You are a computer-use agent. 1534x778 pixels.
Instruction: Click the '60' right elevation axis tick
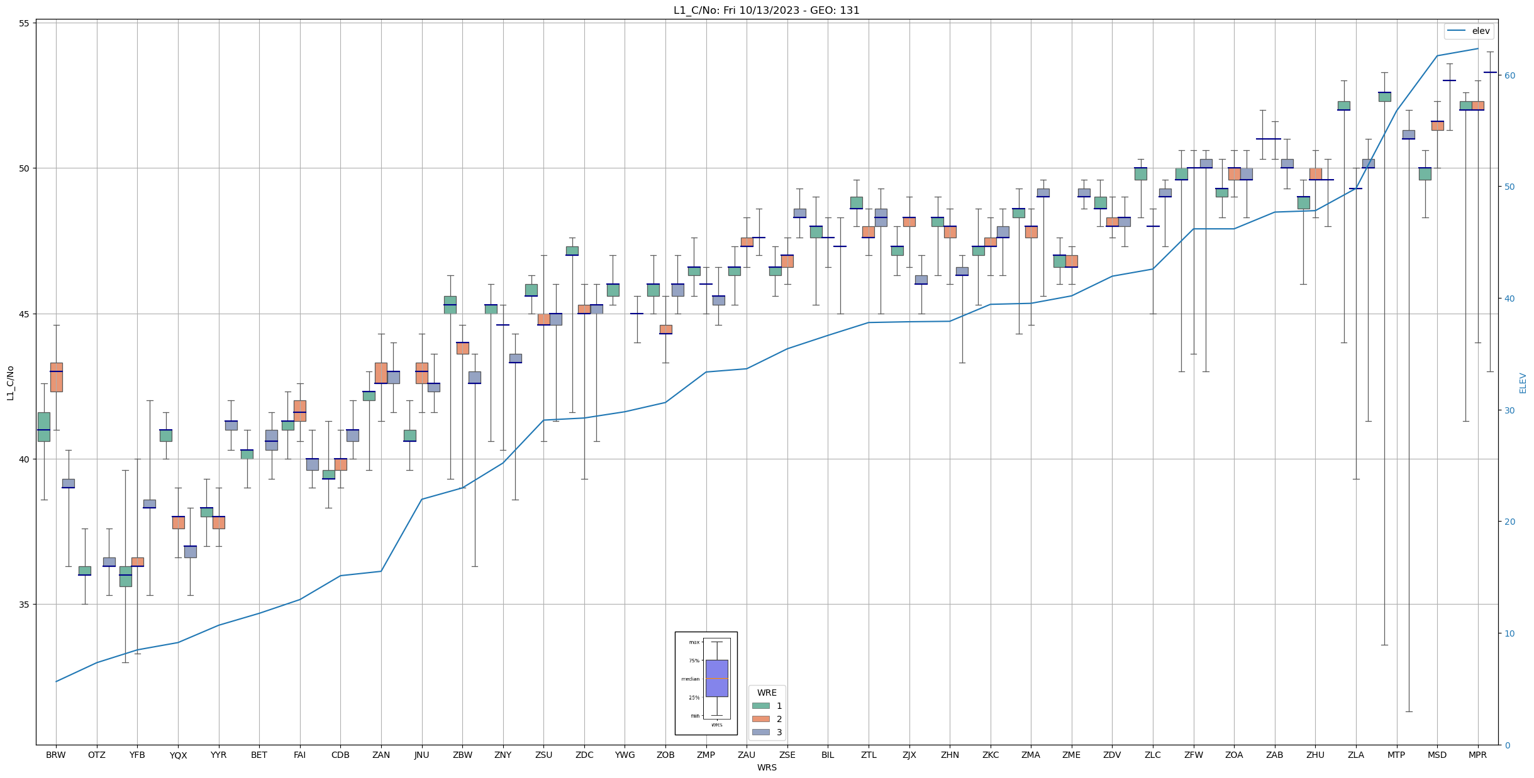(x=1509, y=75)
